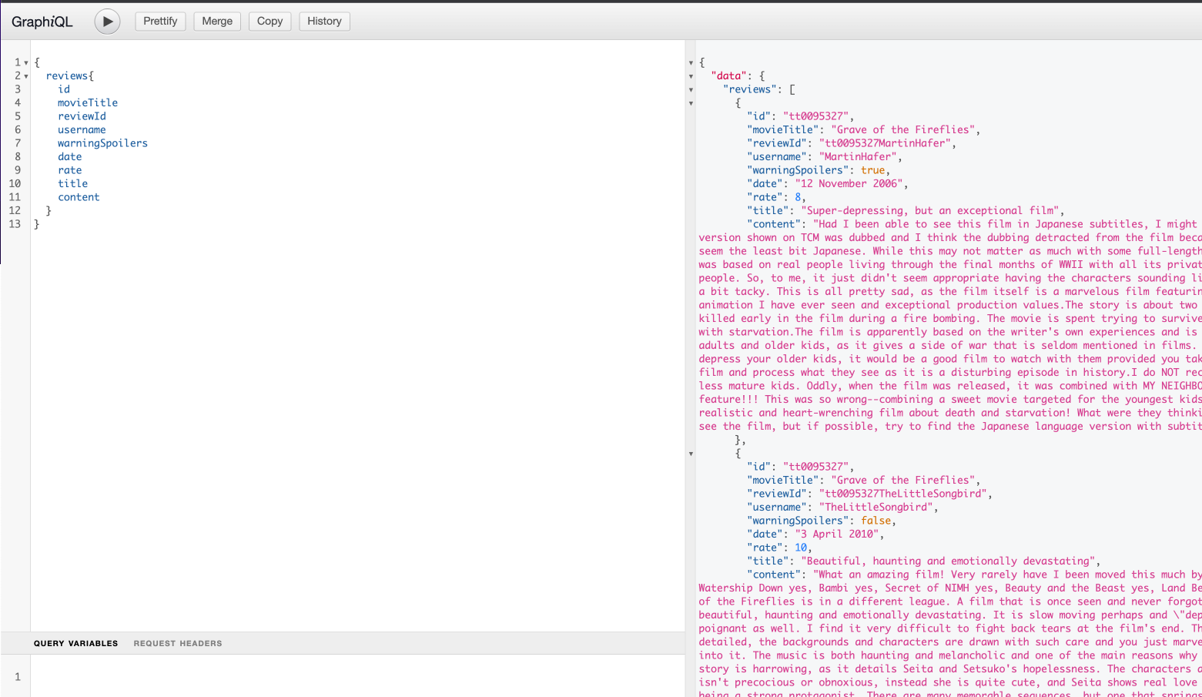Click the Prettify button
1202x697 pixels.
[160, 22]
